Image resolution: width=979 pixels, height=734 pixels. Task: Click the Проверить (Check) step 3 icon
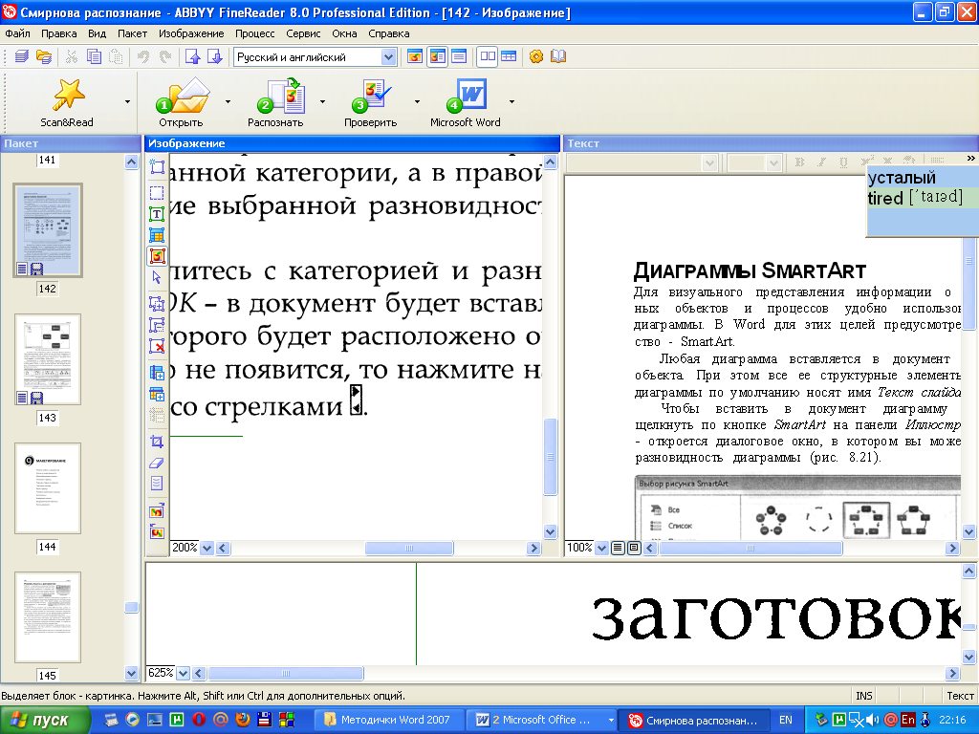372,96
